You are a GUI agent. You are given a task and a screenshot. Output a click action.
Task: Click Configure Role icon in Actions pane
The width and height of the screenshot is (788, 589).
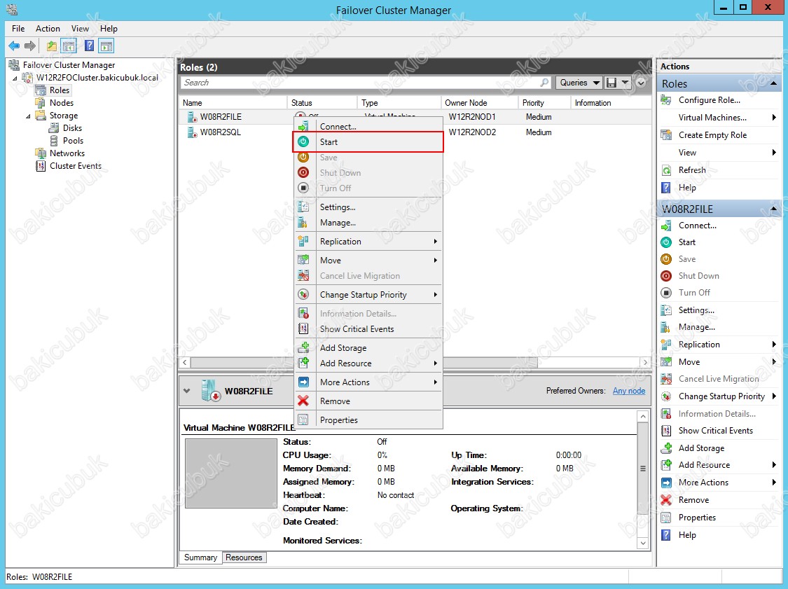coord(666,100)
